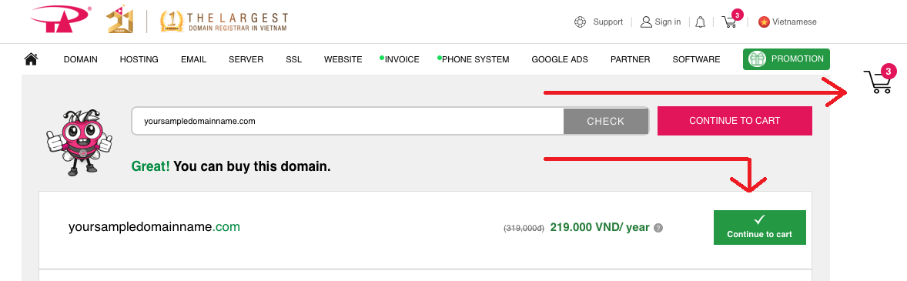The image size is (907, 281).
Task: Open the Vietnamese language selector
Action: point(787,22)
